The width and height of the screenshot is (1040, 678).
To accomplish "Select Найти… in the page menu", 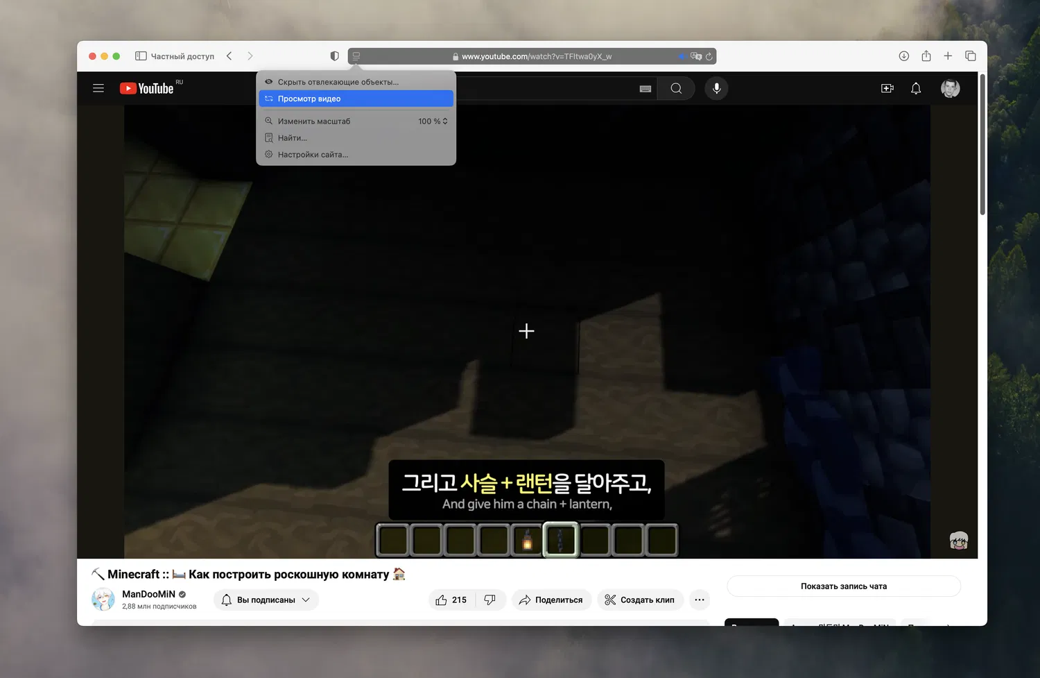I will point(356,137).
